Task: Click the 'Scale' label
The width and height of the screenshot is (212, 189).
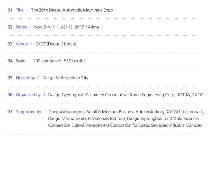Action: tap(21, 61)
